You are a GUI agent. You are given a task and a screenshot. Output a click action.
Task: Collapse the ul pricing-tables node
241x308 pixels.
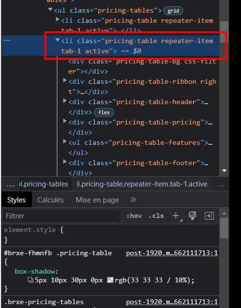(x=50, y=9)
